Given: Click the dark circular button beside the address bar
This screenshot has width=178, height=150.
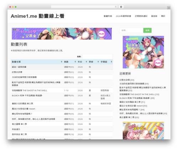Looking at the screenshot, I should point(121,7).
